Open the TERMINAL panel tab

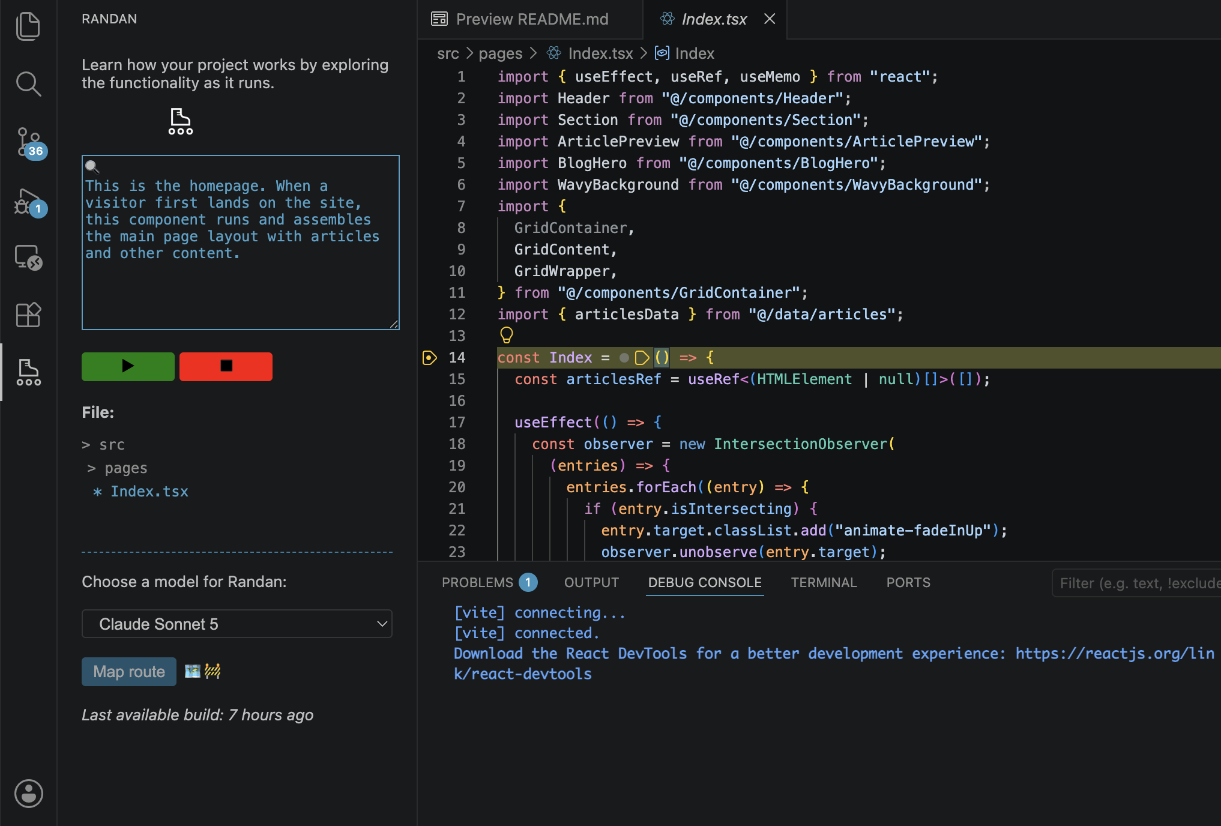click(x=824, y=582)
